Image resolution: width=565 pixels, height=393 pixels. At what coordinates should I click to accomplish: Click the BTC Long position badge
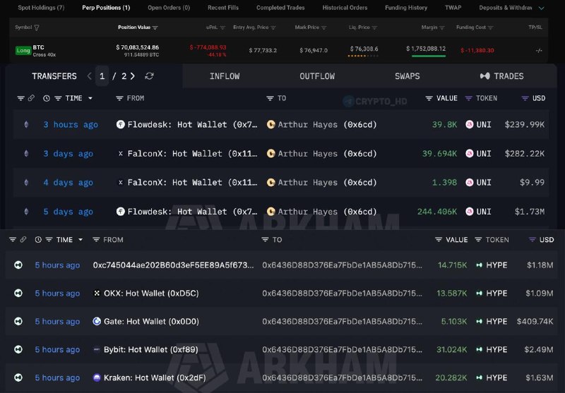pos(23,50)
